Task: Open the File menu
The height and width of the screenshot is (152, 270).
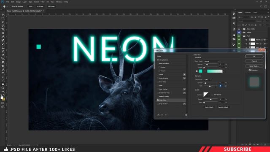Action: click(x=8, y=2)
